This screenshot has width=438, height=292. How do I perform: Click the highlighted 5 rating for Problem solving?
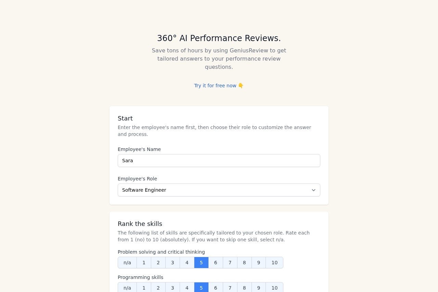point(201,263)
